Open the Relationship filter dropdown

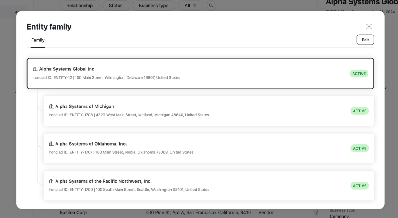click(x=79, y=6)
